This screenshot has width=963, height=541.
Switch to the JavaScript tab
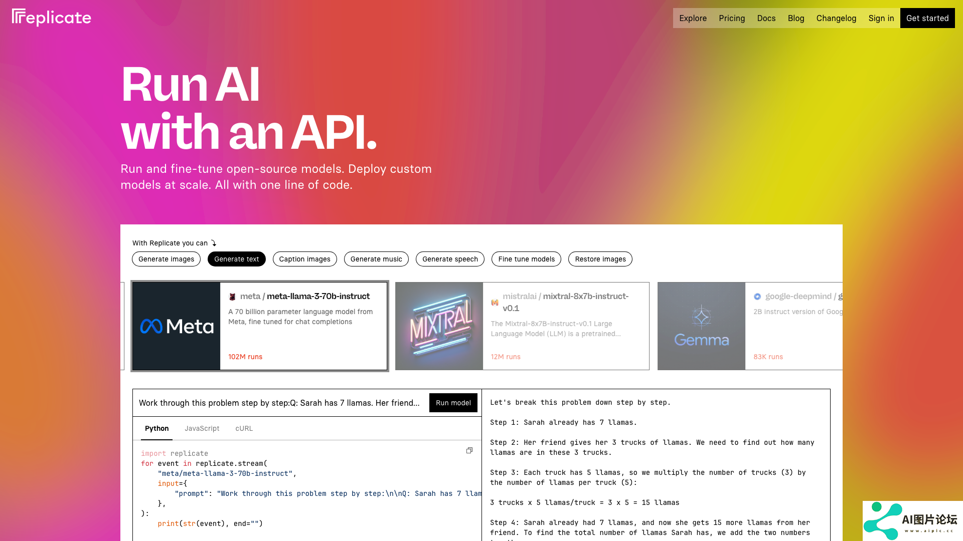(x=202, y=428)
